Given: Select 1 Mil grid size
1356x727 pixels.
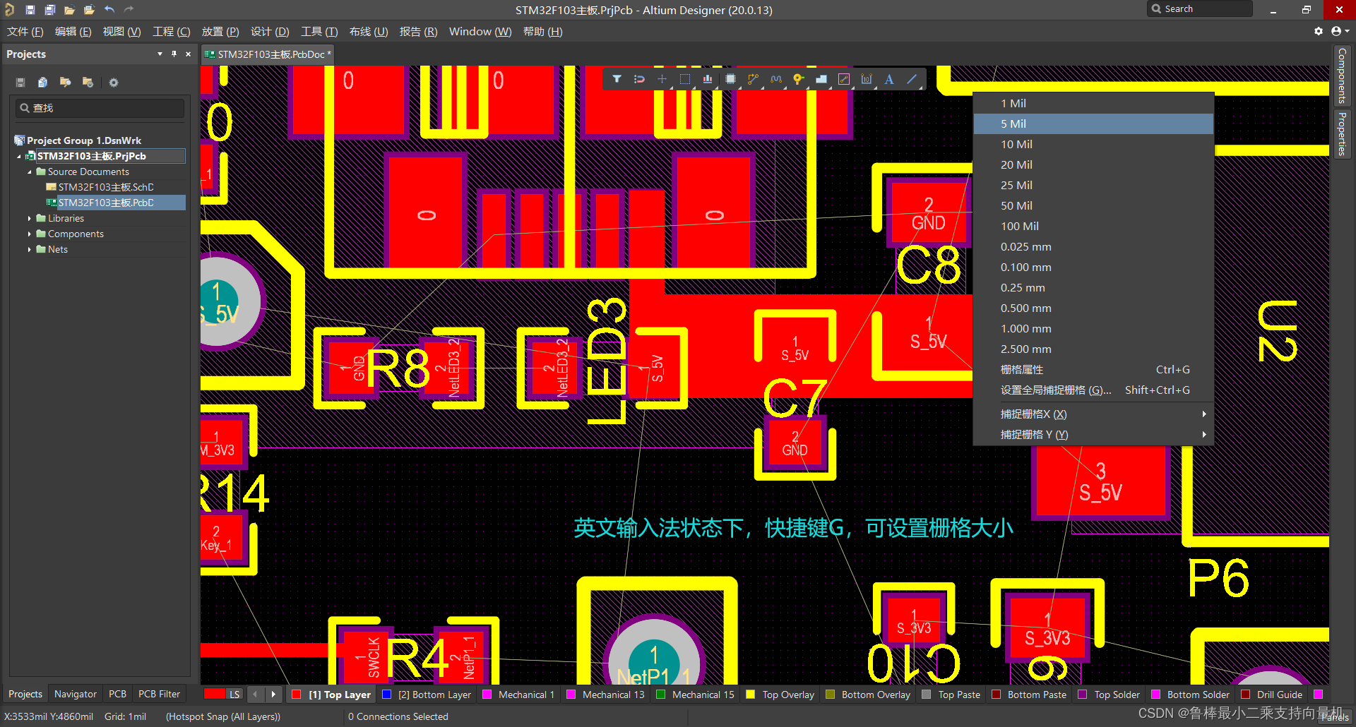Looking at the screenshot, I should click(1093, 103).
